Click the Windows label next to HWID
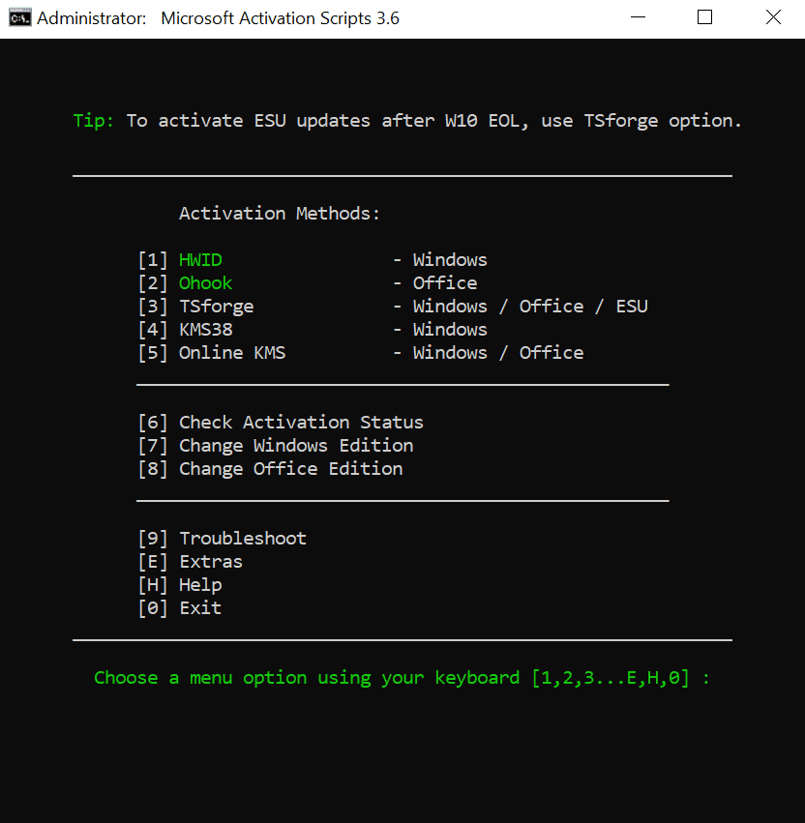The width and height of the screenshot is (805, 823). click(x=449, y=259)
